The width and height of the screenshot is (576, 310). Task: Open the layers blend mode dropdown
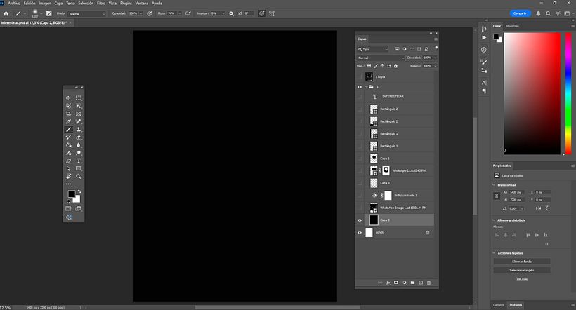(381, 58)
